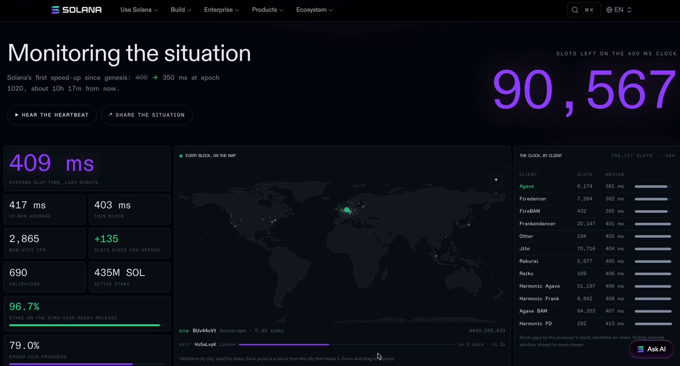Viewport: 680px width, 366px height.
Task: Select the Agave client row
Action: click(595, 187)
